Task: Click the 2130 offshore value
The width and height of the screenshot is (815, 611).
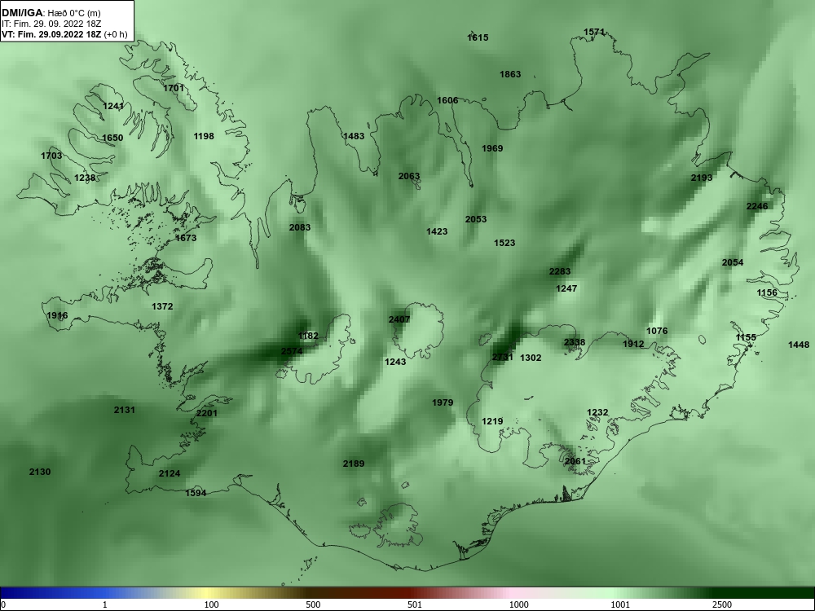Action: point(40,472)
